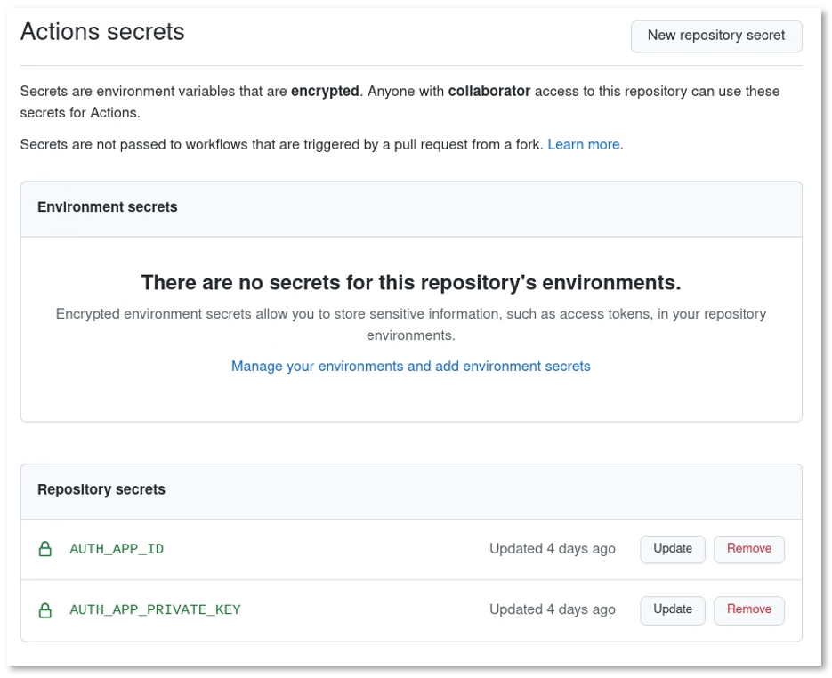Click 'Updated 4 days ago' on AUTH_APP_ID row
Image resolution: width=832 pixels, height=678 pixels.
click(x=552, y=549)
